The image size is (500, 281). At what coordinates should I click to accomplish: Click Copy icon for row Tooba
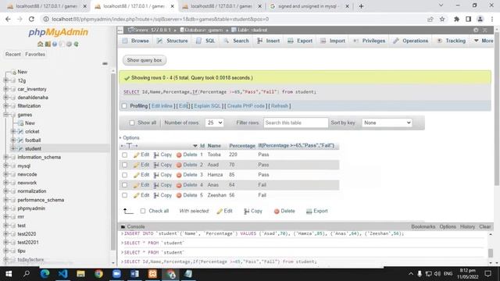tap(156, 155)
